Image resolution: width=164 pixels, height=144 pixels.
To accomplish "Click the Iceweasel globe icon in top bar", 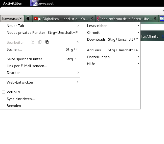I will coord(35,3).
